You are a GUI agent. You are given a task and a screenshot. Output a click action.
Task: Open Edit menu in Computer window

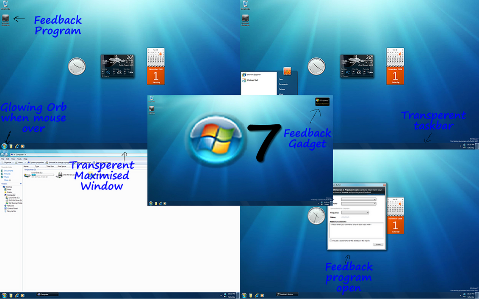pyautogui.click(x=8, y=159)
